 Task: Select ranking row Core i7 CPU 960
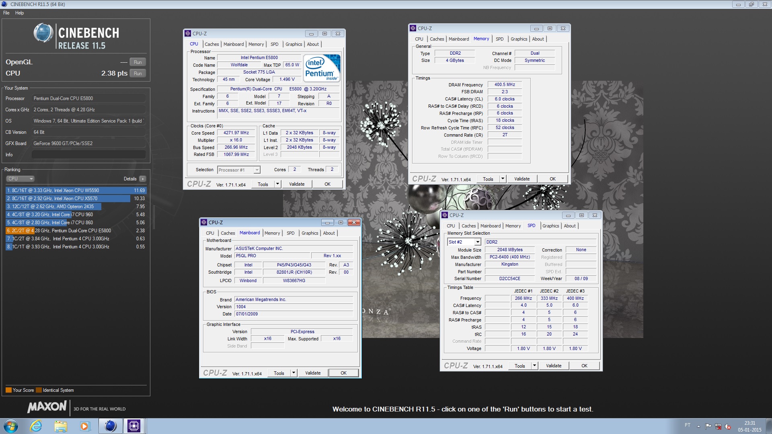point(76,215)
